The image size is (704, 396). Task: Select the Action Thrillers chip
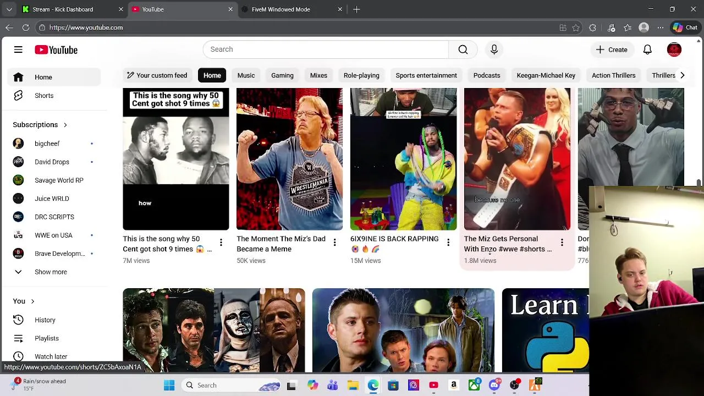(614, 75)
